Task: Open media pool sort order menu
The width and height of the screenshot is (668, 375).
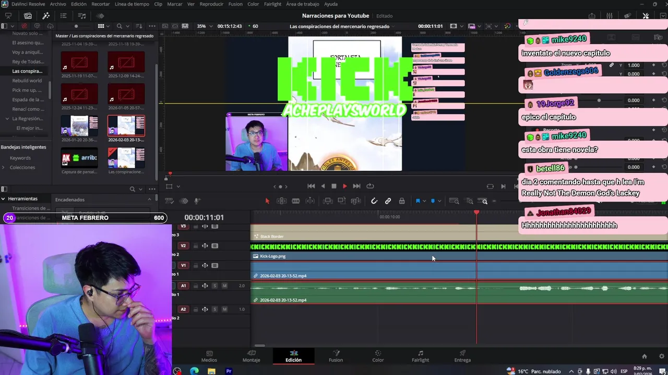Action: point(139,26)
